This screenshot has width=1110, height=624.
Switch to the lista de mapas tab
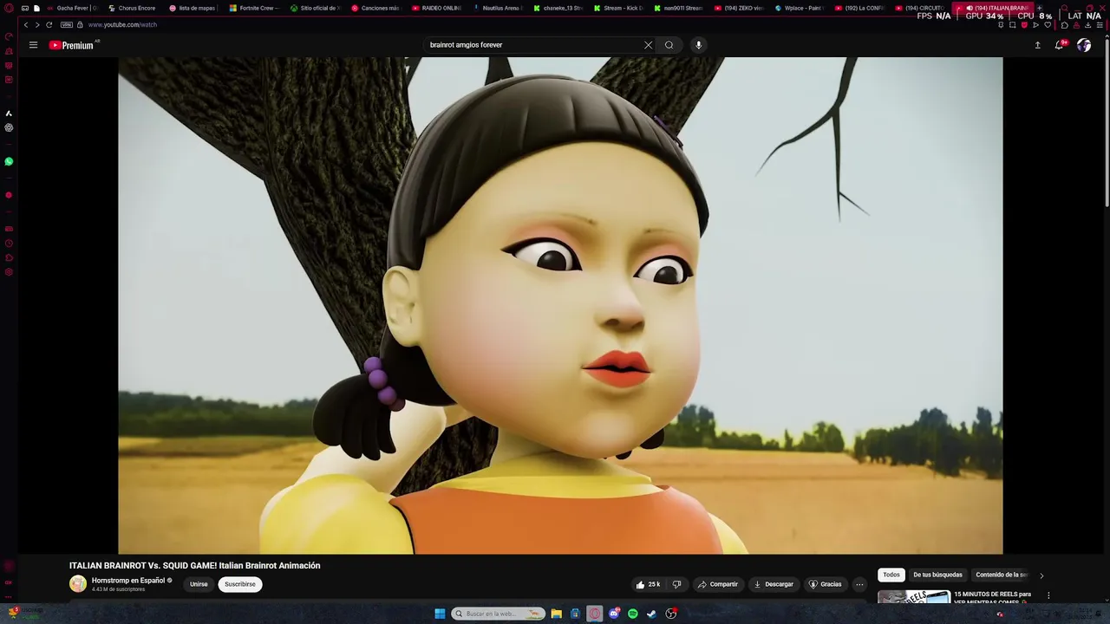click(x=193, y=8)
